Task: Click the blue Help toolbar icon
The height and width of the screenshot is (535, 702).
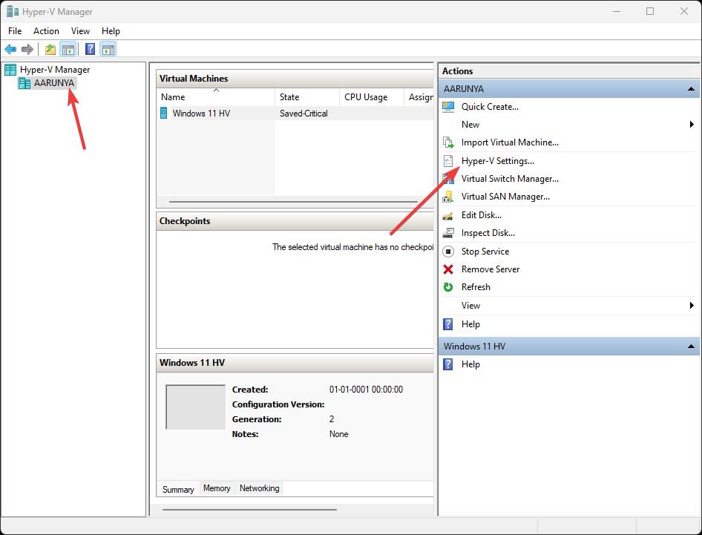Action: (90, 49)
